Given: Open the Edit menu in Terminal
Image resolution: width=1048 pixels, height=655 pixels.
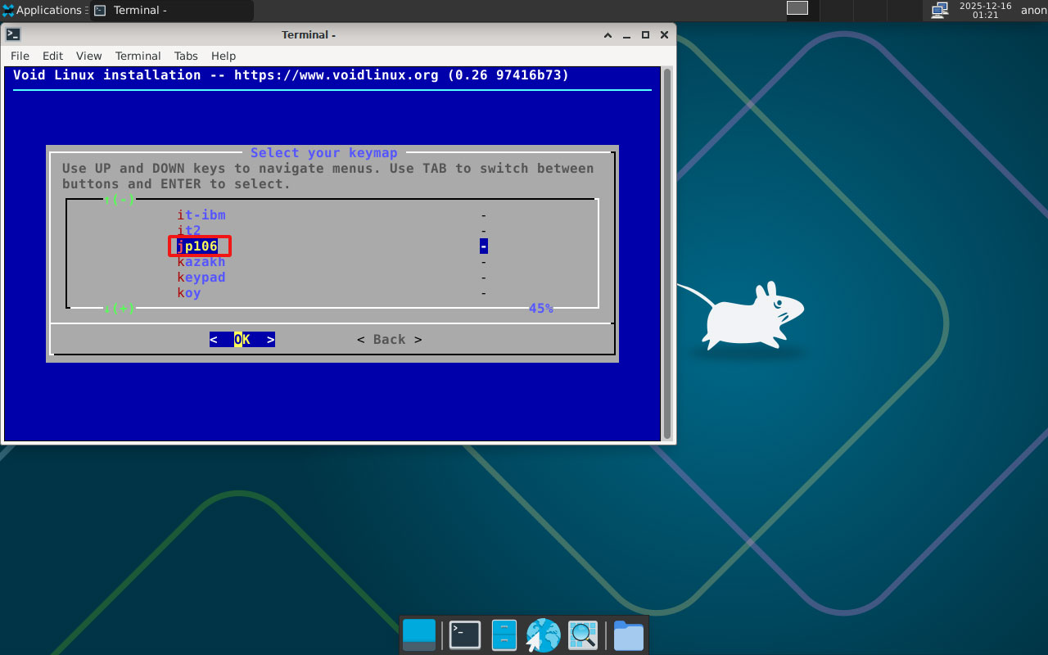Looking at the screenshot, I should 52,56.
